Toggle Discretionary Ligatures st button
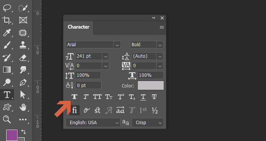The height and width of the screenshot is (141, 266). tap(97, 110)
